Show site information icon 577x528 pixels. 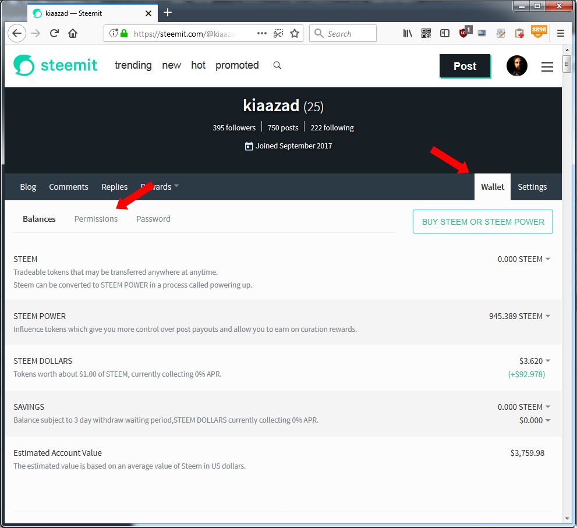click(x=114, y=34)
